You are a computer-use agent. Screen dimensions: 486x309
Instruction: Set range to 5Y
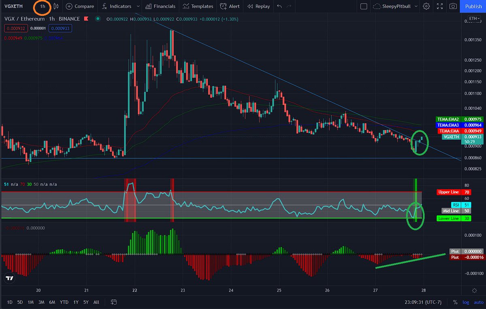[x=86, y=302]
